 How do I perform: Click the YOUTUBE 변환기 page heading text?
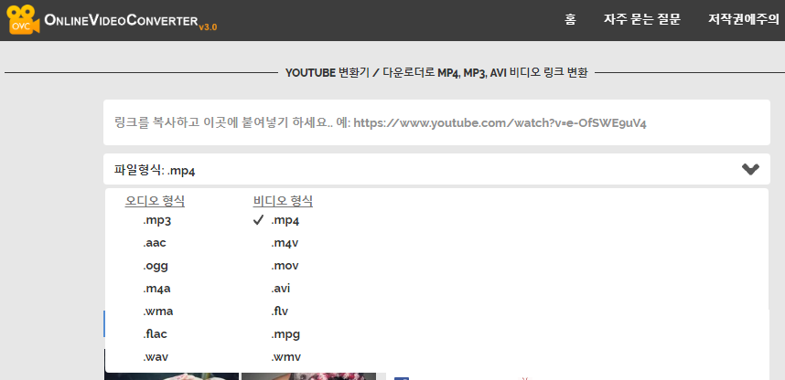click(436, 73)
